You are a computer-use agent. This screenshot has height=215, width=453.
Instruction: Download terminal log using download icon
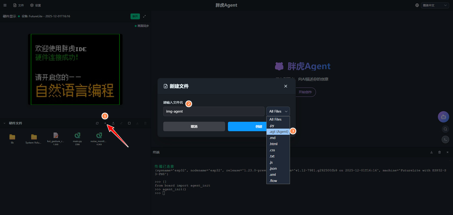pos(431,152)
